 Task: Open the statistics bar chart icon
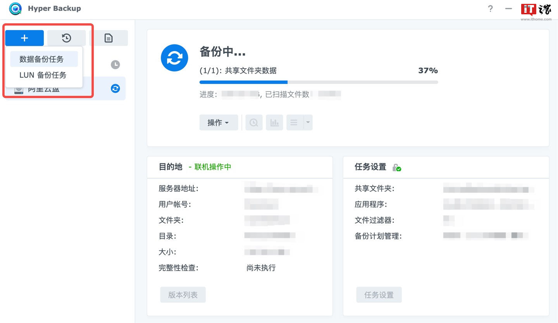274,123
